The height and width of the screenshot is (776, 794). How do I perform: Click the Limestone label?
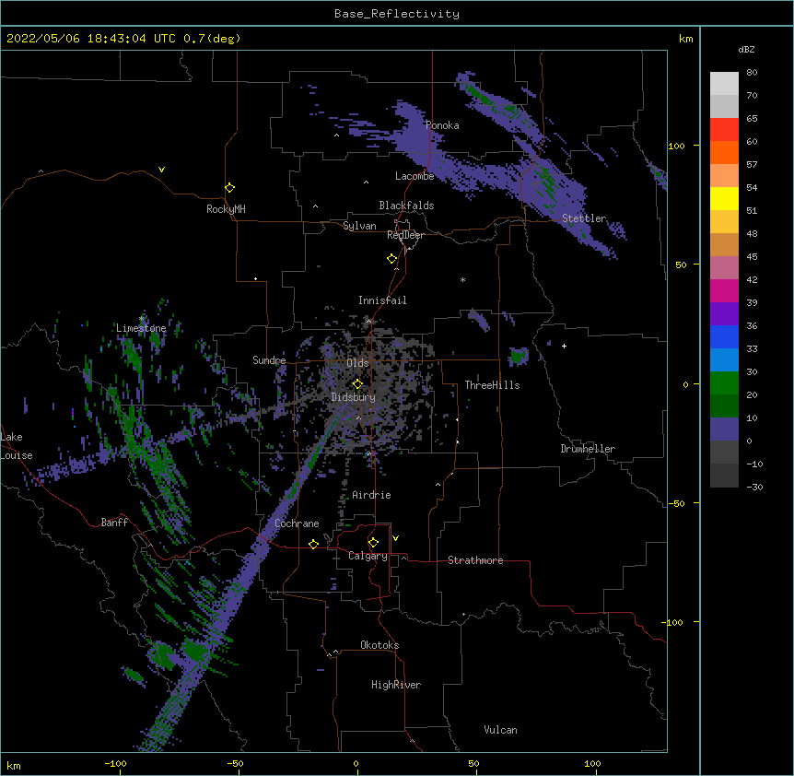[x=141, y=328]
